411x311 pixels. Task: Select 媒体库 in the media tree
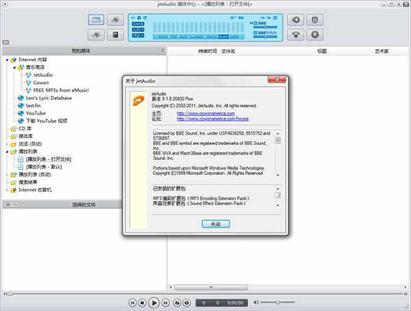[25, 136]
